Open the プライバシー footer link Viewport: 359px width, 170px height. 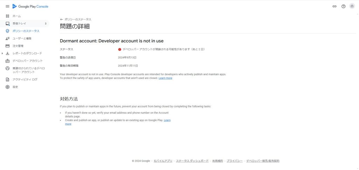pyautogui.click(x=235, y=161)
